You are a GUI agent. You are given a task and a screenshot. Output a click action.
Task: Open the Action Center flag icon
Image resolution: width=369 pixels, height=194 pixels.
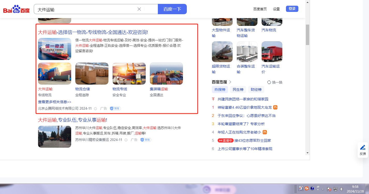coord(329,189)
